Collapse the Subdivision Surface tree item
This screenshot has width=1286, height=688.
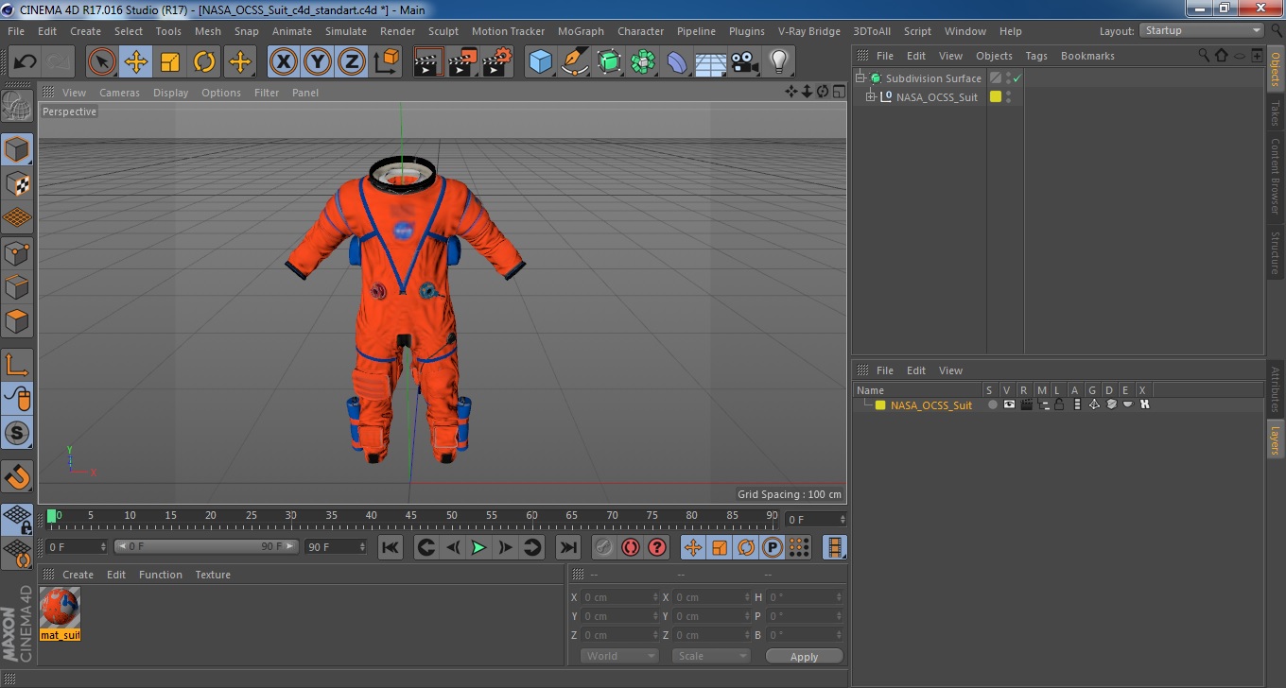tap(860, 78)
